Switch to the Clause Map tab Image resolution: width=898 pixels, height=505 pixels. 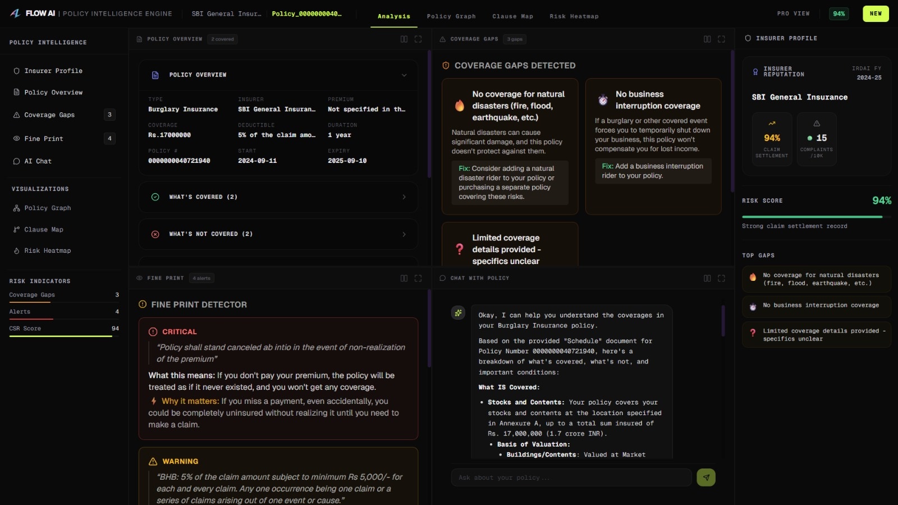pyautogui.click(x=512, y=16)
